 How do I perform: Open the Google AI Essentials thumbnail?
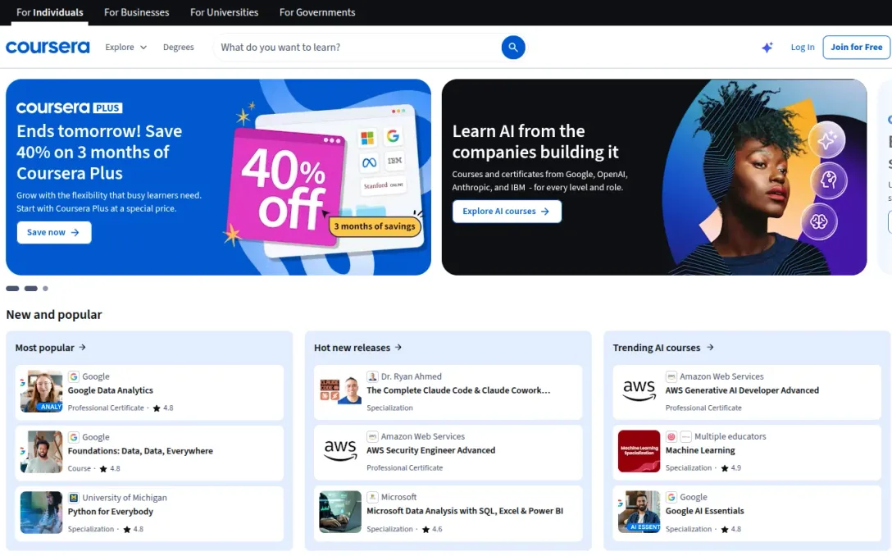[639, 512]
